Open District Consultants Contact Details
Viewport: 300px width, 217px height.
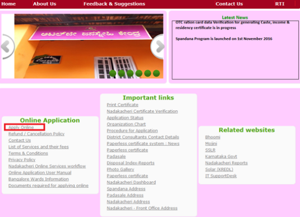click(143, 137)
